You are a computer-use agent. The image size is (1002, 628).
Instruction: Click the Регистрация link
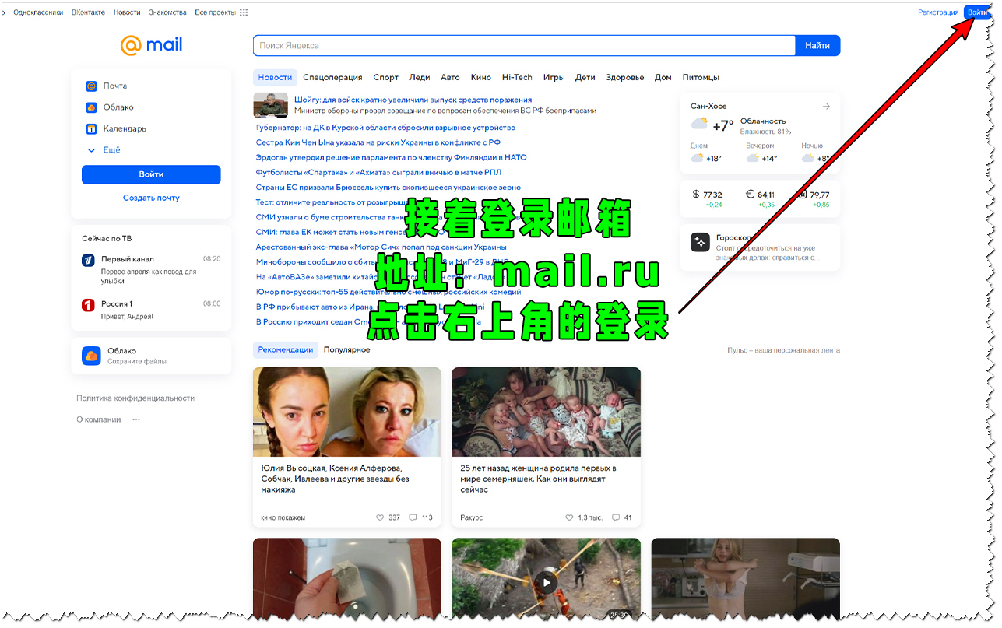coord(938,12)
